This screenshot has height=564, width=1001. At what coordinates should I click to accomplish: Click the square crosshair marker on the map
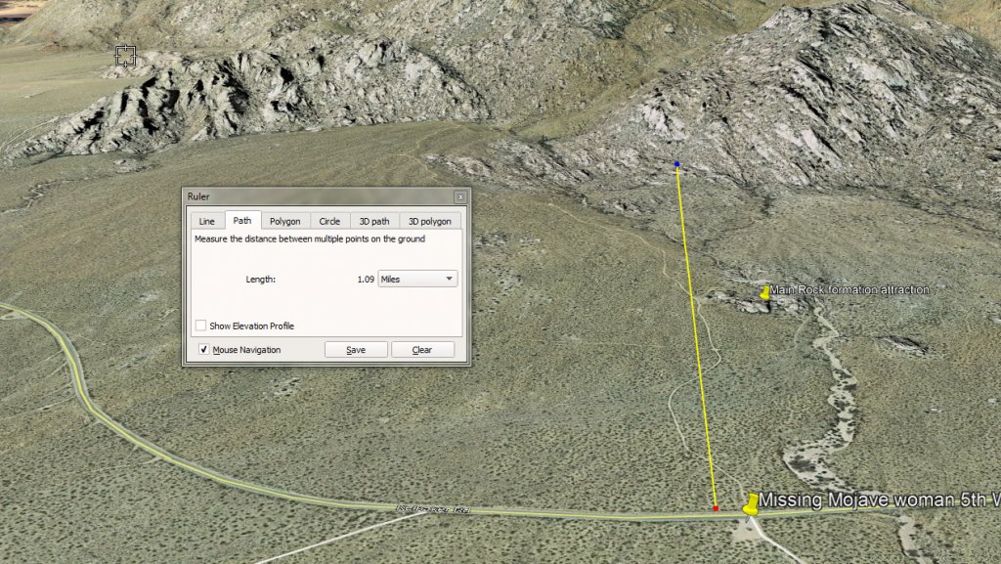[x=125, y=56]
